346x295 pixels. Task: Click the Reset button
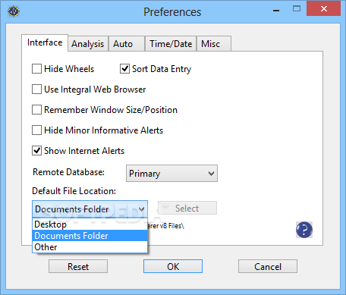(x=78, y=266)
